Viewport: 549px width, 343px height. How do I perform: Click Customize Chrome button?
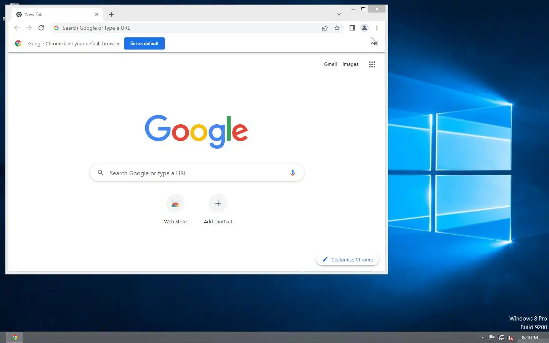point(347,260)
